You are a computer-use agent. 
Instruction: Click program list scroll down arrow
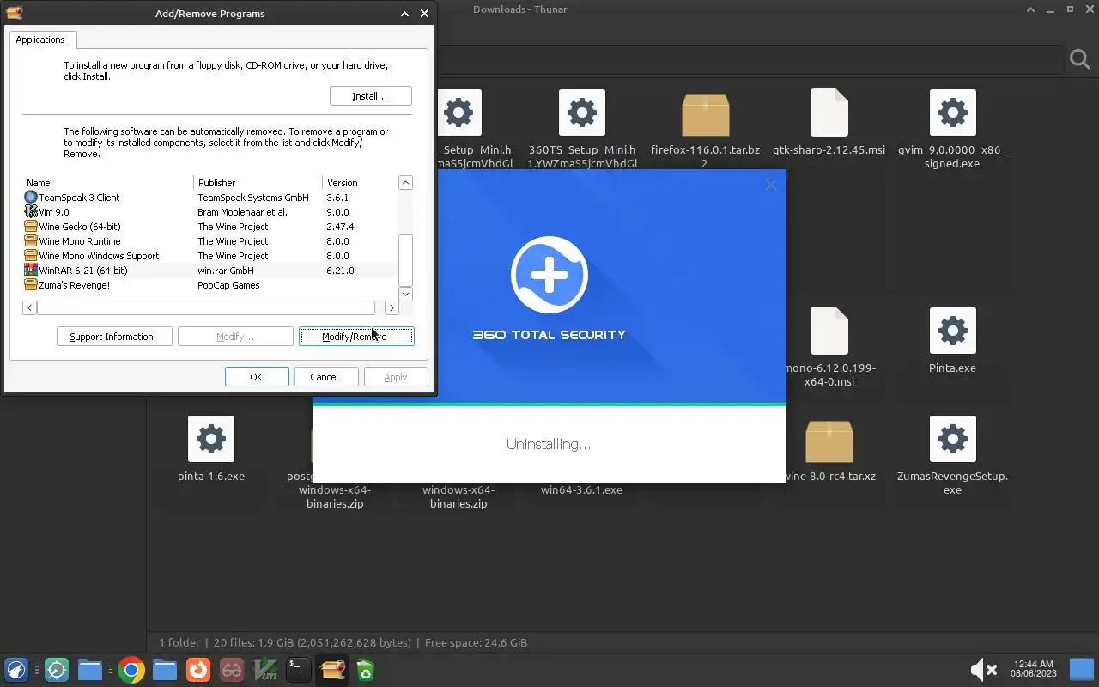click(406, 294)
